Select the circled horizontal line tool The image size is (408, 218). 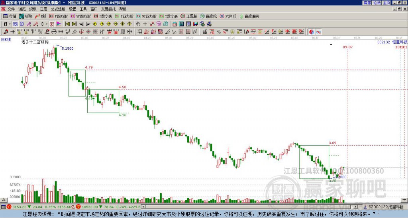coord(54,32)
